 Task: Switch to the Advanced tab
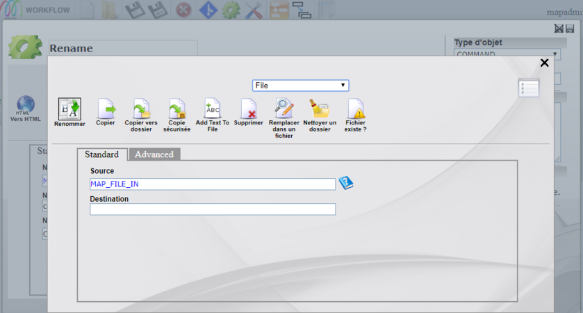tap(154, 154)
